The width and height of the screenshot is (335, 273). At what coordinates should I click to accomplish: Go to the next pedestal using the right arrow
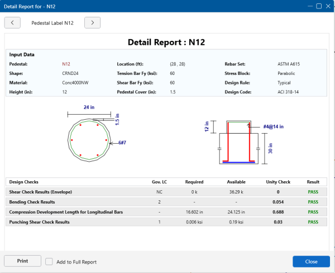click(x=93, y=22)
